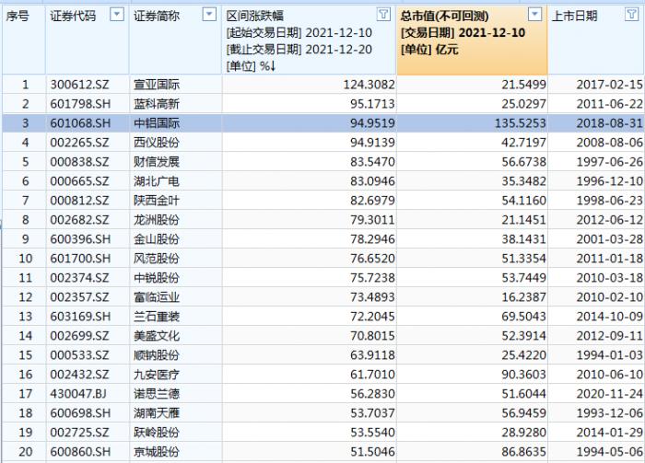
Task: Select the stock name 顺钠股份
Action: coord(157,355)
